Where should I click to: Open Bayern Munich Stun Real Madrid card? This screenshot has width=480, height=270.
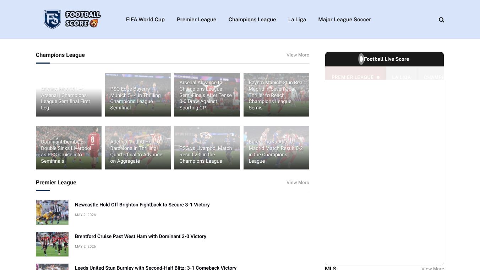point(276,94)
